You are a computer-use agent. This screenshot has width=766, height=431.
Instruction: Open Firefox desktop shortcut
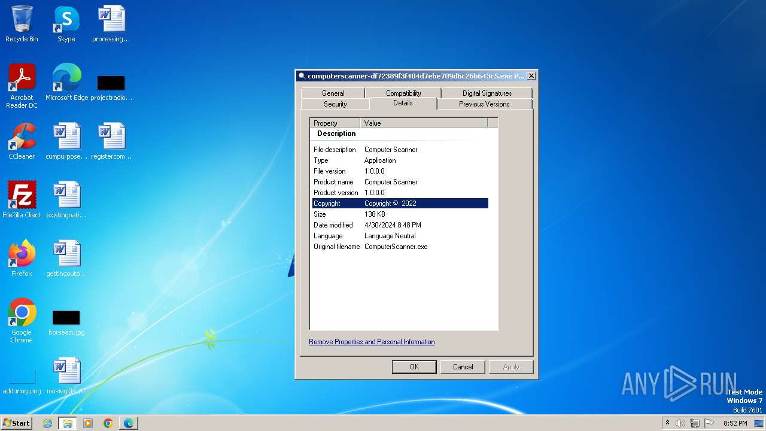22,259
